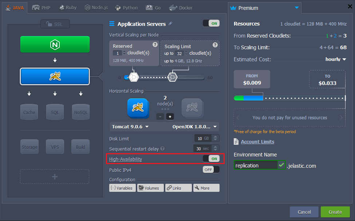Toggle the High-Availability switch off

coord(211,159)
